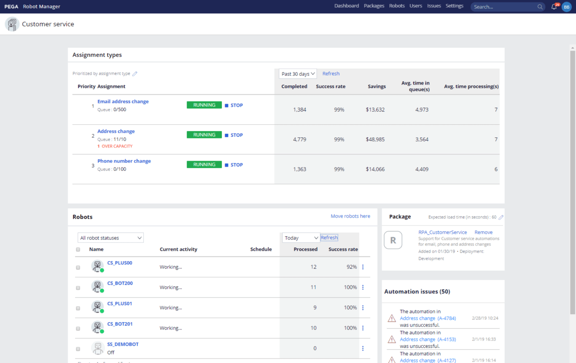Select all robots with the header checkbox
Screen dimensions: 576x363
(78, 249)
